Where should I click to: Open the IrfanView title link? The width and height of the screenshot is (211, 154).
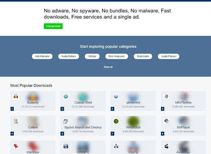[x=33, y=152]
